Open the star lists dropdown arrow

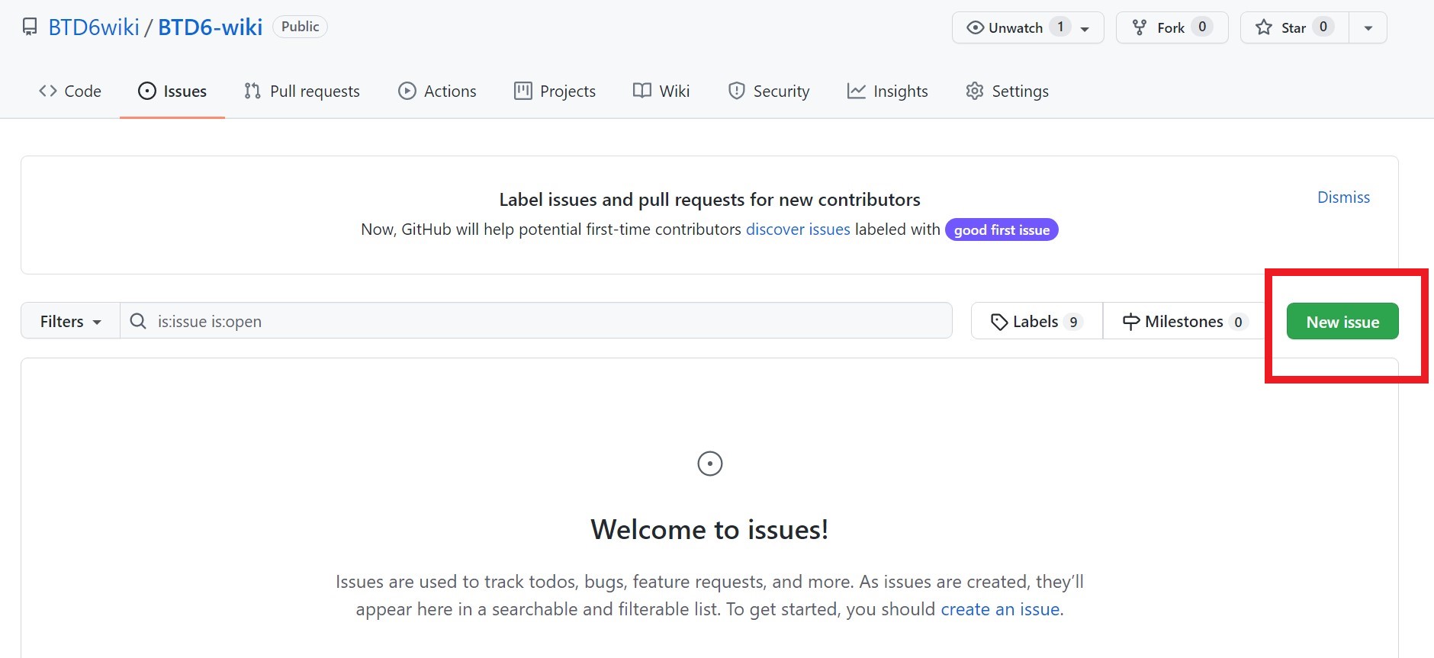tap(1368, 28)
